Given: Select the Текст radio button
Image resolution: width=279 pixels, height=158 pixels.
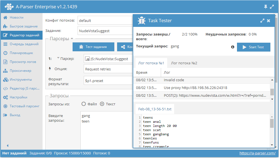Looking at the screenshot, I should [102, 104].
